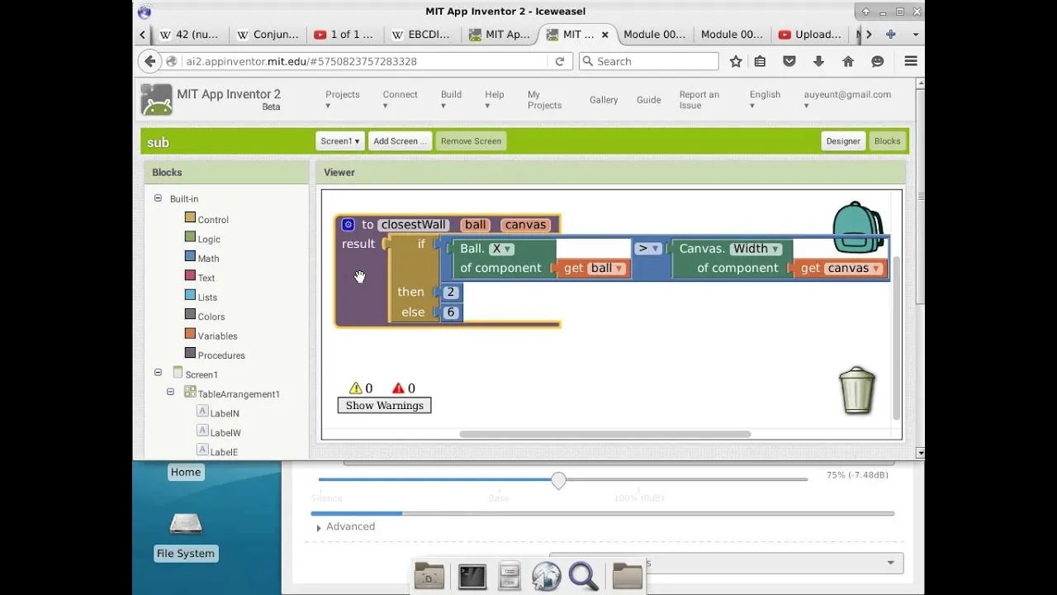Open the Projects menu
Screen dimensions: 1057x595
click(342, 99)
